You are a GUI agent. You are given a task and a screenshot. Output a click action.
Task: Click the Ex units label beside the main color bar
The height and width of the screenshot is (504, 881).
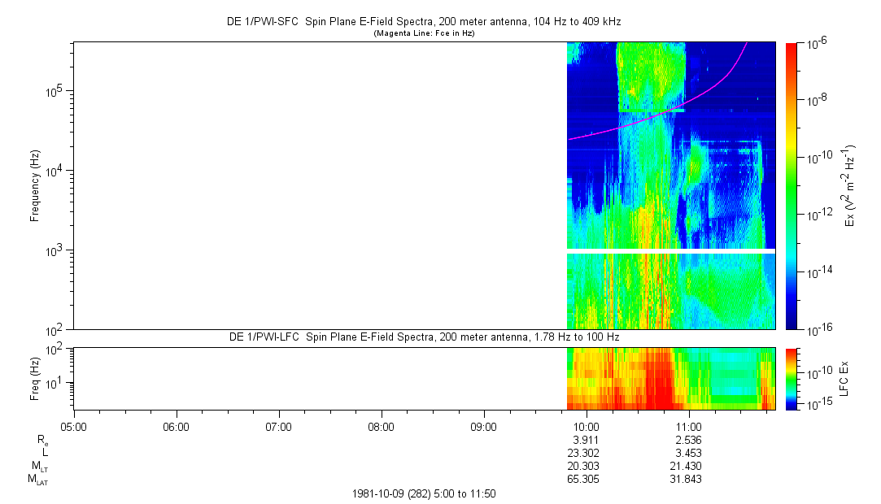point(850,185)
